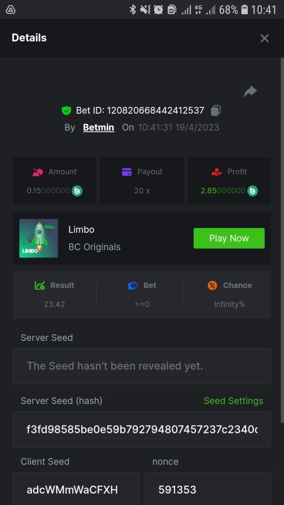Click the Profit hand icon

tap(217, 172)
